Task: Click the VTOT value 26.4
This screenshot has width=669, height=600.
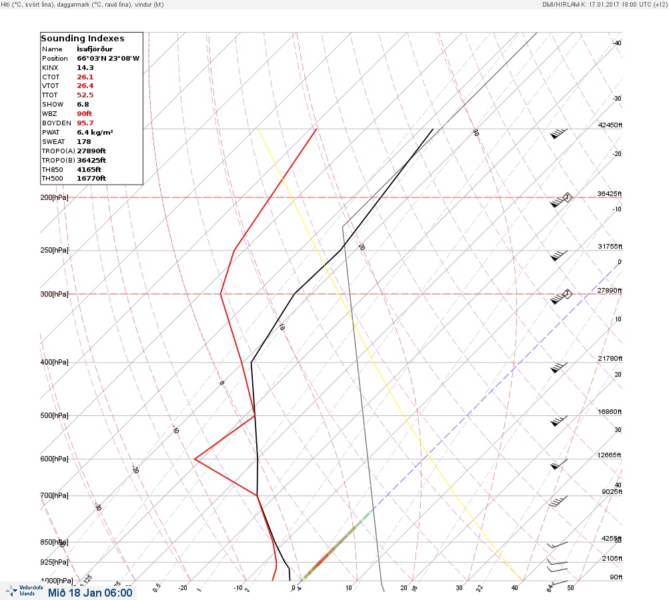Action: pyautogui.click(x=85, y=86)
